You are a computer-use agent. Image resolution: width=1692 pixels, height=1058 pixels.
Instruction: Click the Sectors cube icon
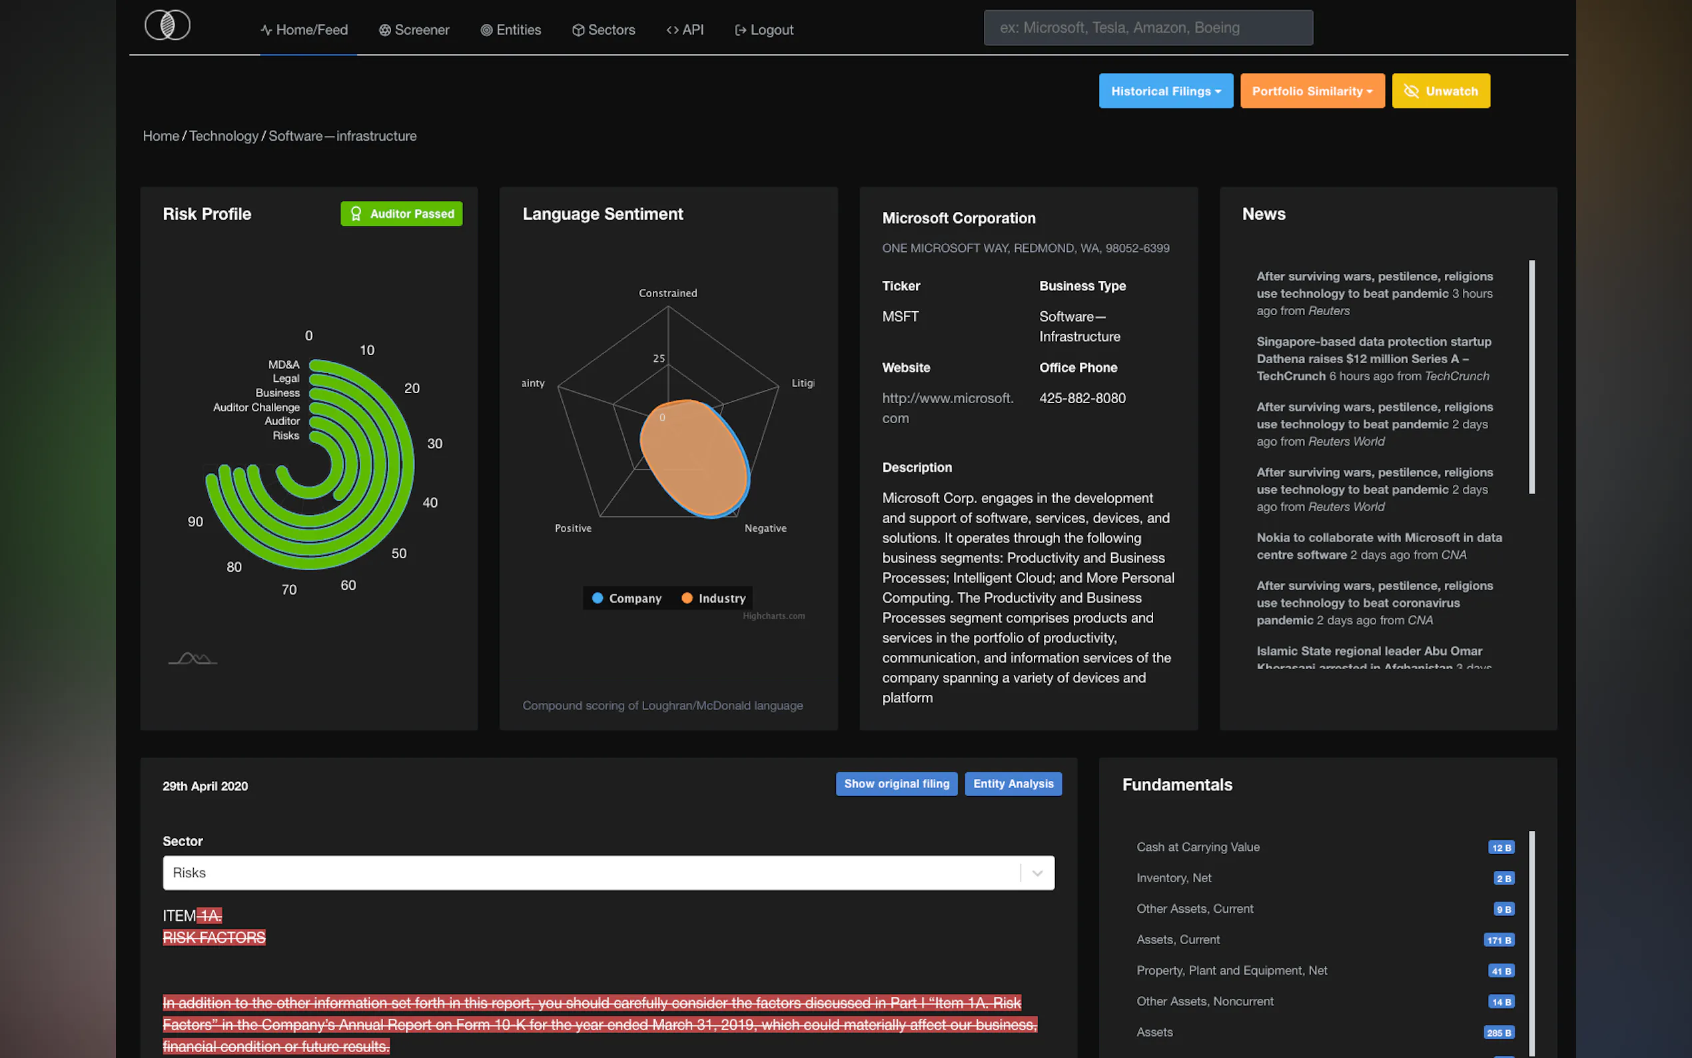coord(578,30)
